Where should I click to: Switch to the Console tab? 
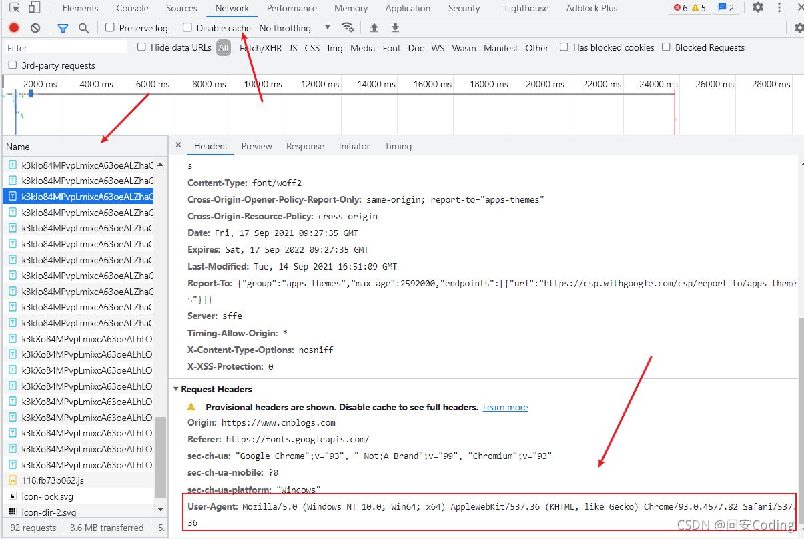[132, 8]
